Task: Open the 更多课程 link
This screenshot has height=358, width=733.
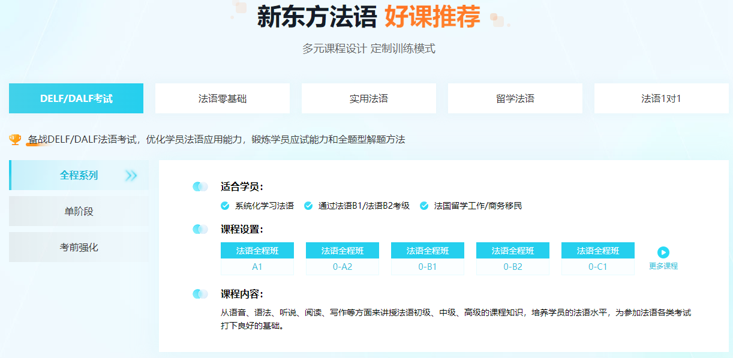Action: click(663, 266)
